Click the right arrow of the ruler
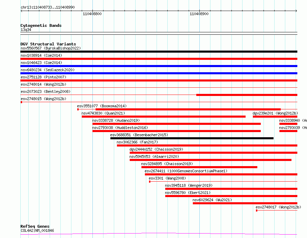 (x=296, y=11)
